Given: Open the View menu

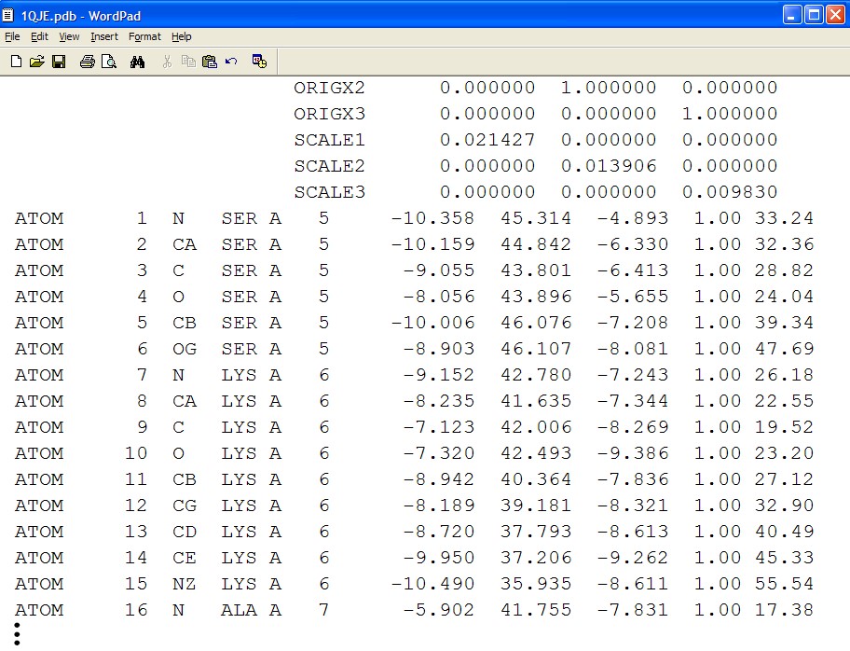Looking at the screenshot, I should point(69,36).
